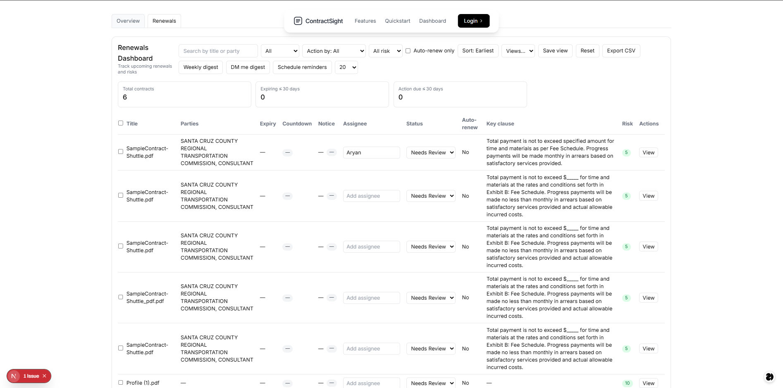This screenshot has height=388, width=783.
Task: Dismiss the 1 Issue notification with the X
Action: [x=44, y=376]
